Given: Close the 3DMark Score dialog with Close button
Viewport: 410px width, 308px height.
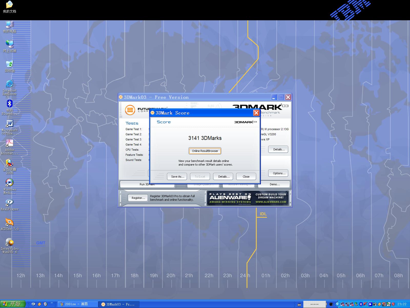Looking at the screenshot, I should [246, 177].
